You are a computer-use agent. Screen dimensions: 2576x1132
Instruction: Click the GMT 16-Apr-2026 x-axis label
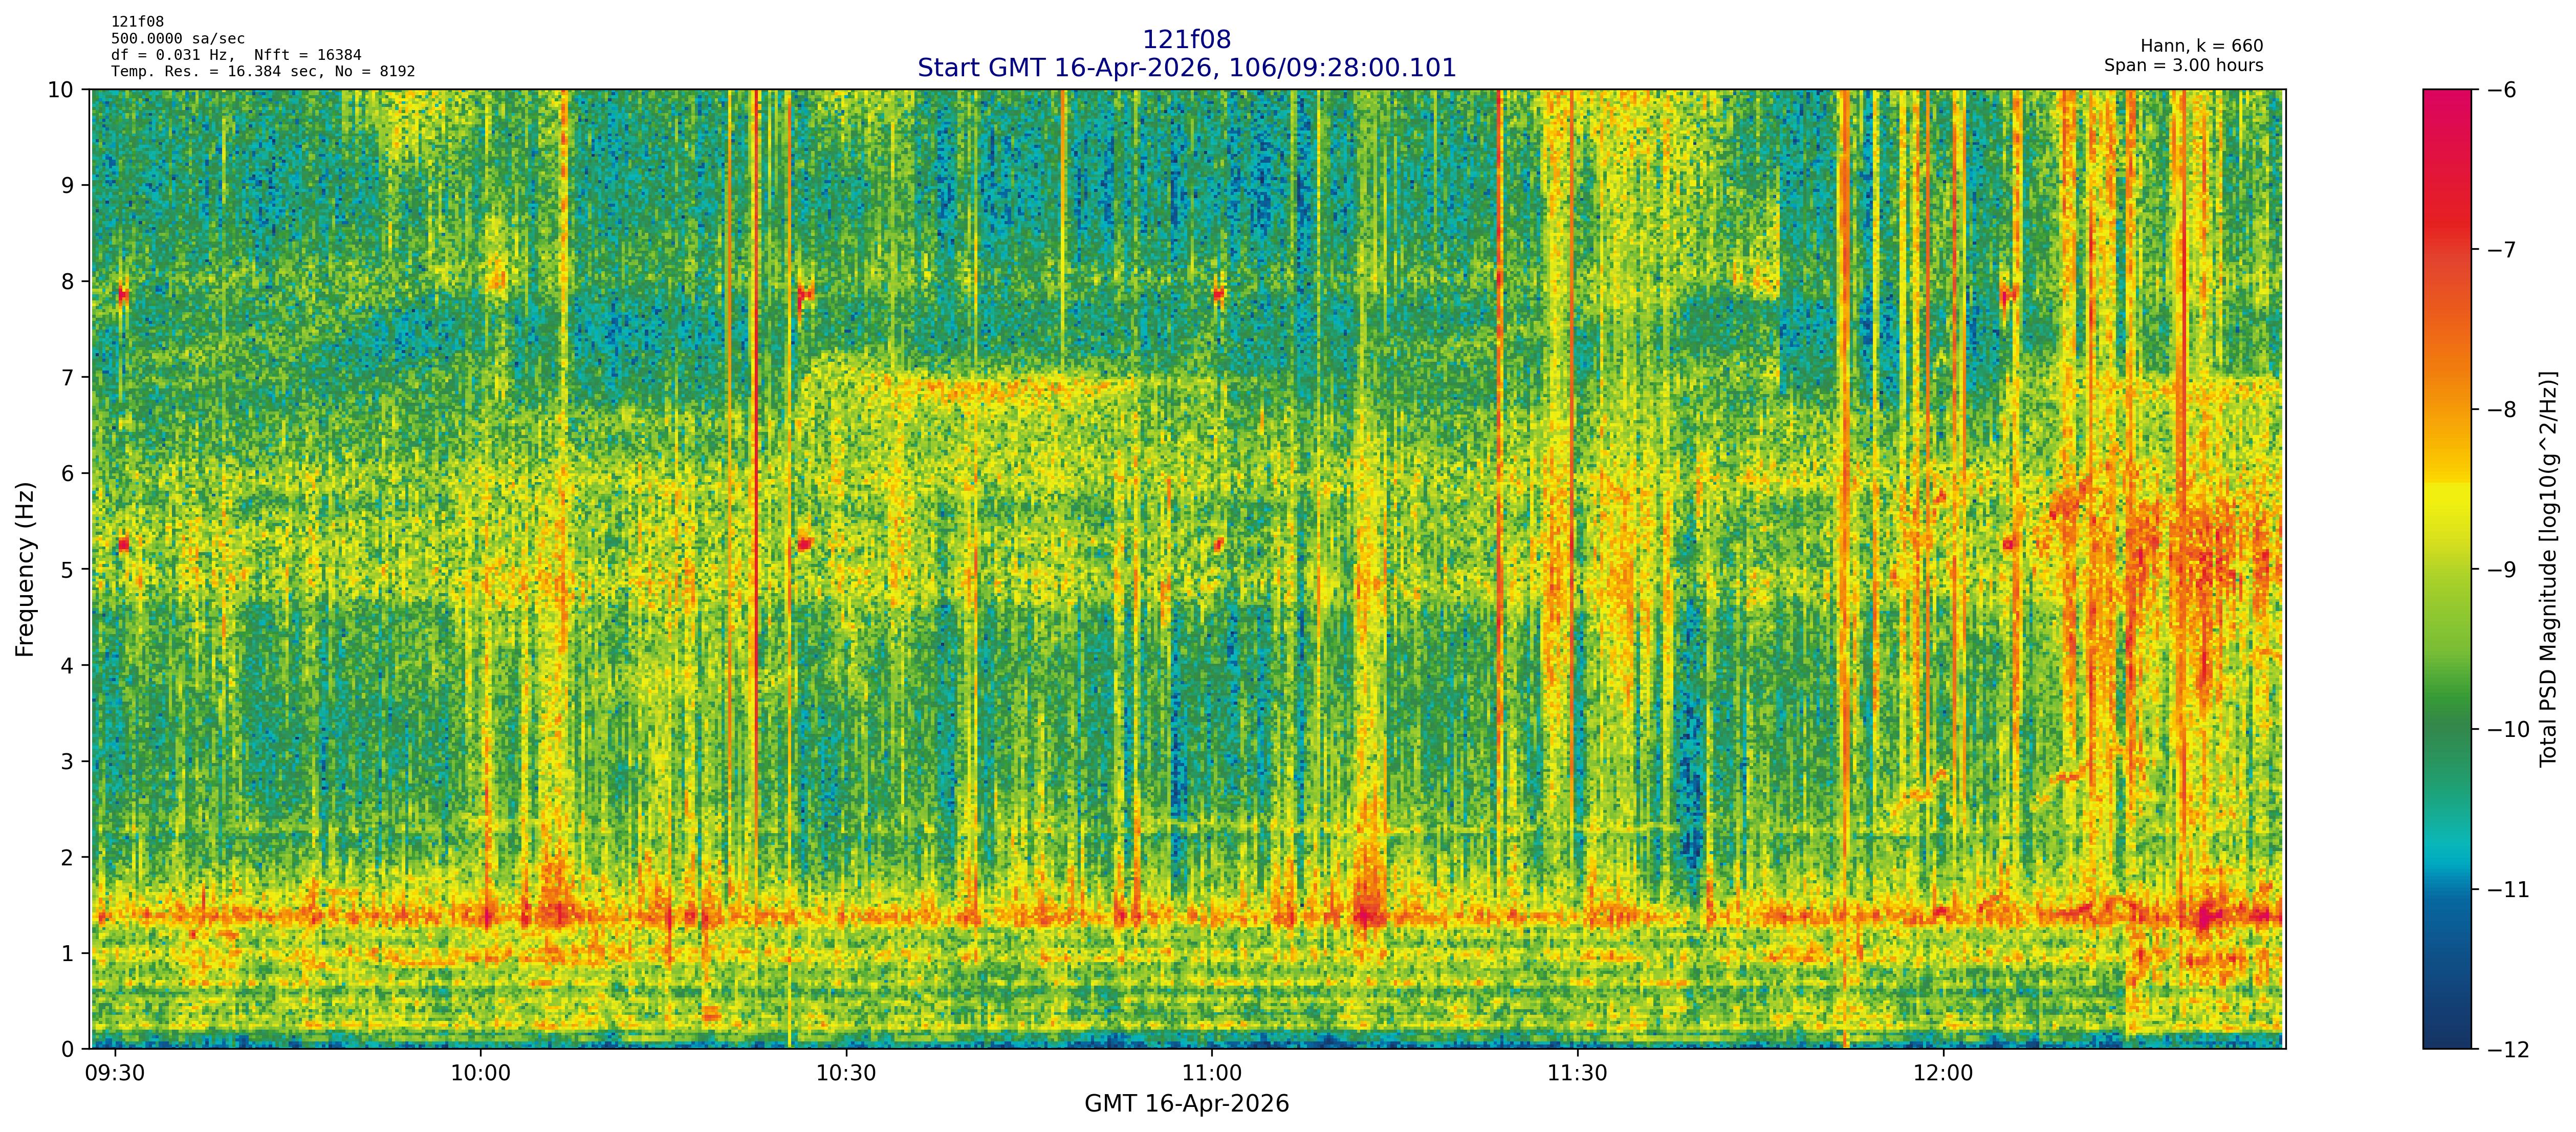pos(1186,1104)
